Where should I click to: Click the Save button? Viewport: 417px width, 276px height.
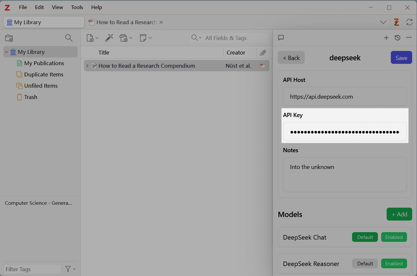[x=401, y=58]
